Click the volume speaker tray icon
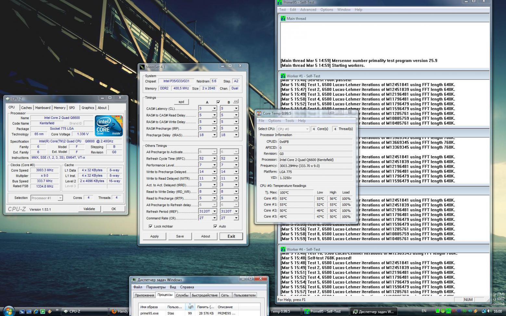This screenshot has height=316, width=506. (489, 311)
